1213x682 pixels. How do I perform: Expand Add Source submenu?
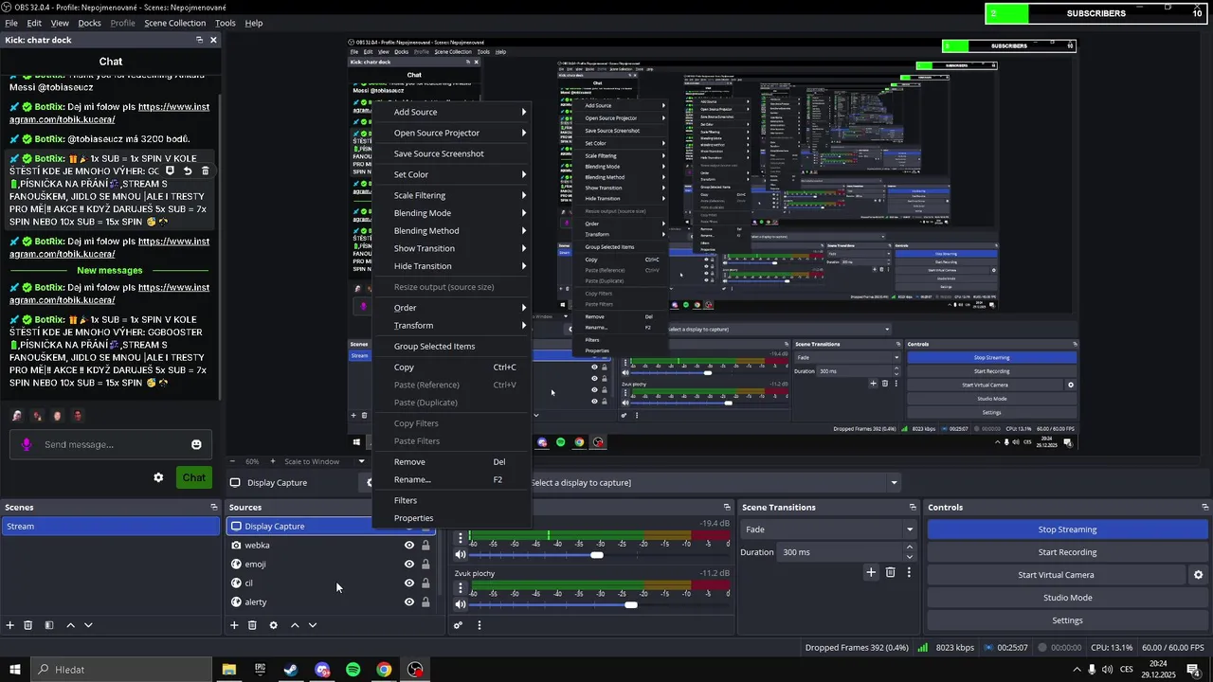[x=451, y=112]
